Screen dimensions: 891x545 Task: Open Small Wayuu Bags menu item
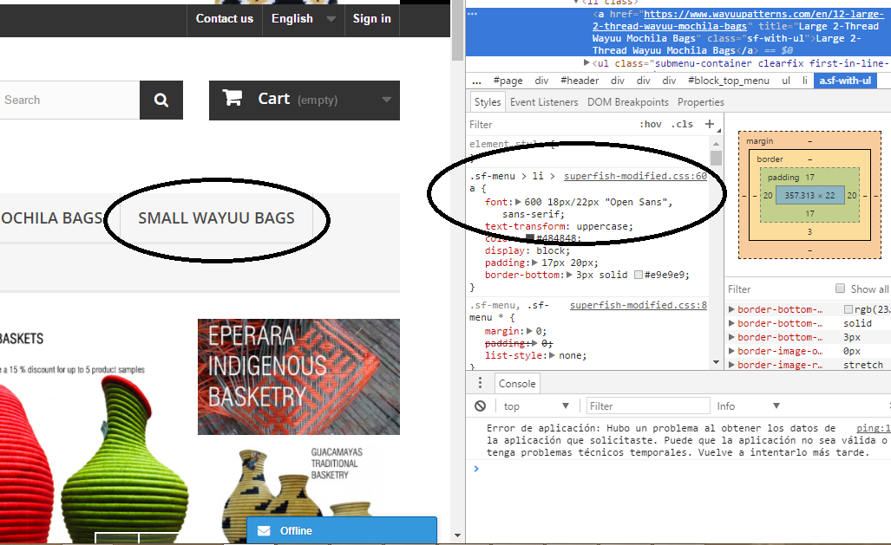(x=216, y=218)
